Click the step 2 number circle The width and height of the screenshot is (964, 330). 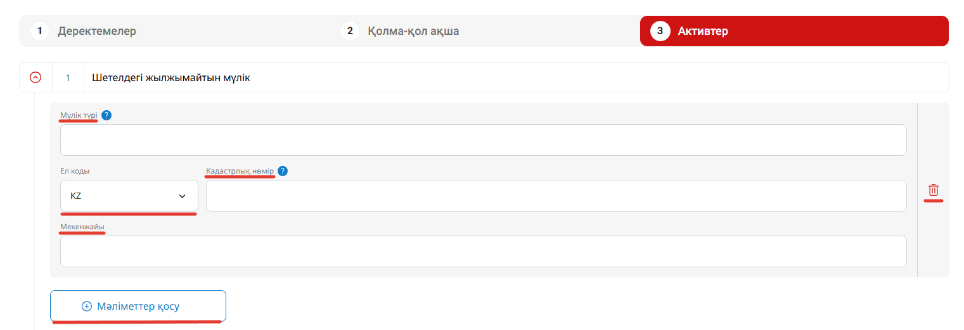pos(350,31)
